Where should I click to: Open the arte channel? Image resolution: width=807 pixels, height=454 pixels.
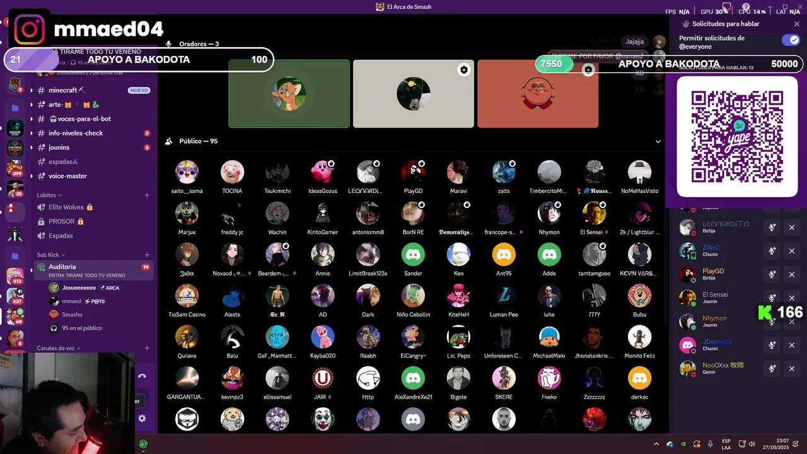pyautogui.click(x=93, y=105)
